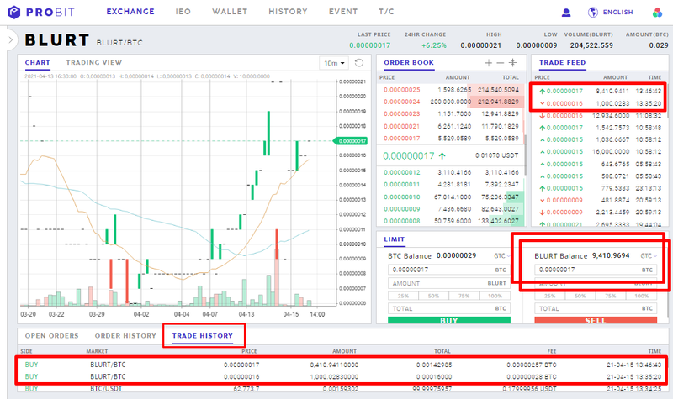Click the sell TOTAL input field
Viewport: 673px width, 399px height.
(596, 308)
